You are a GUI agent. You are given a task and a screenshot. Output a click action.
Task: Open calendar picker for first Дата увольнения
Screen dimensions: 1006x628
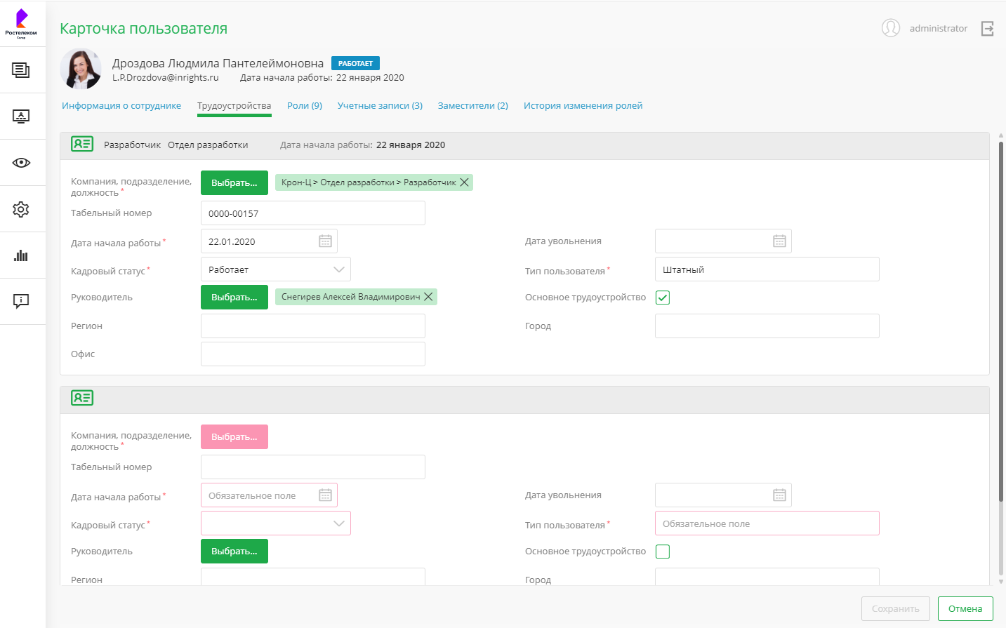779,241
